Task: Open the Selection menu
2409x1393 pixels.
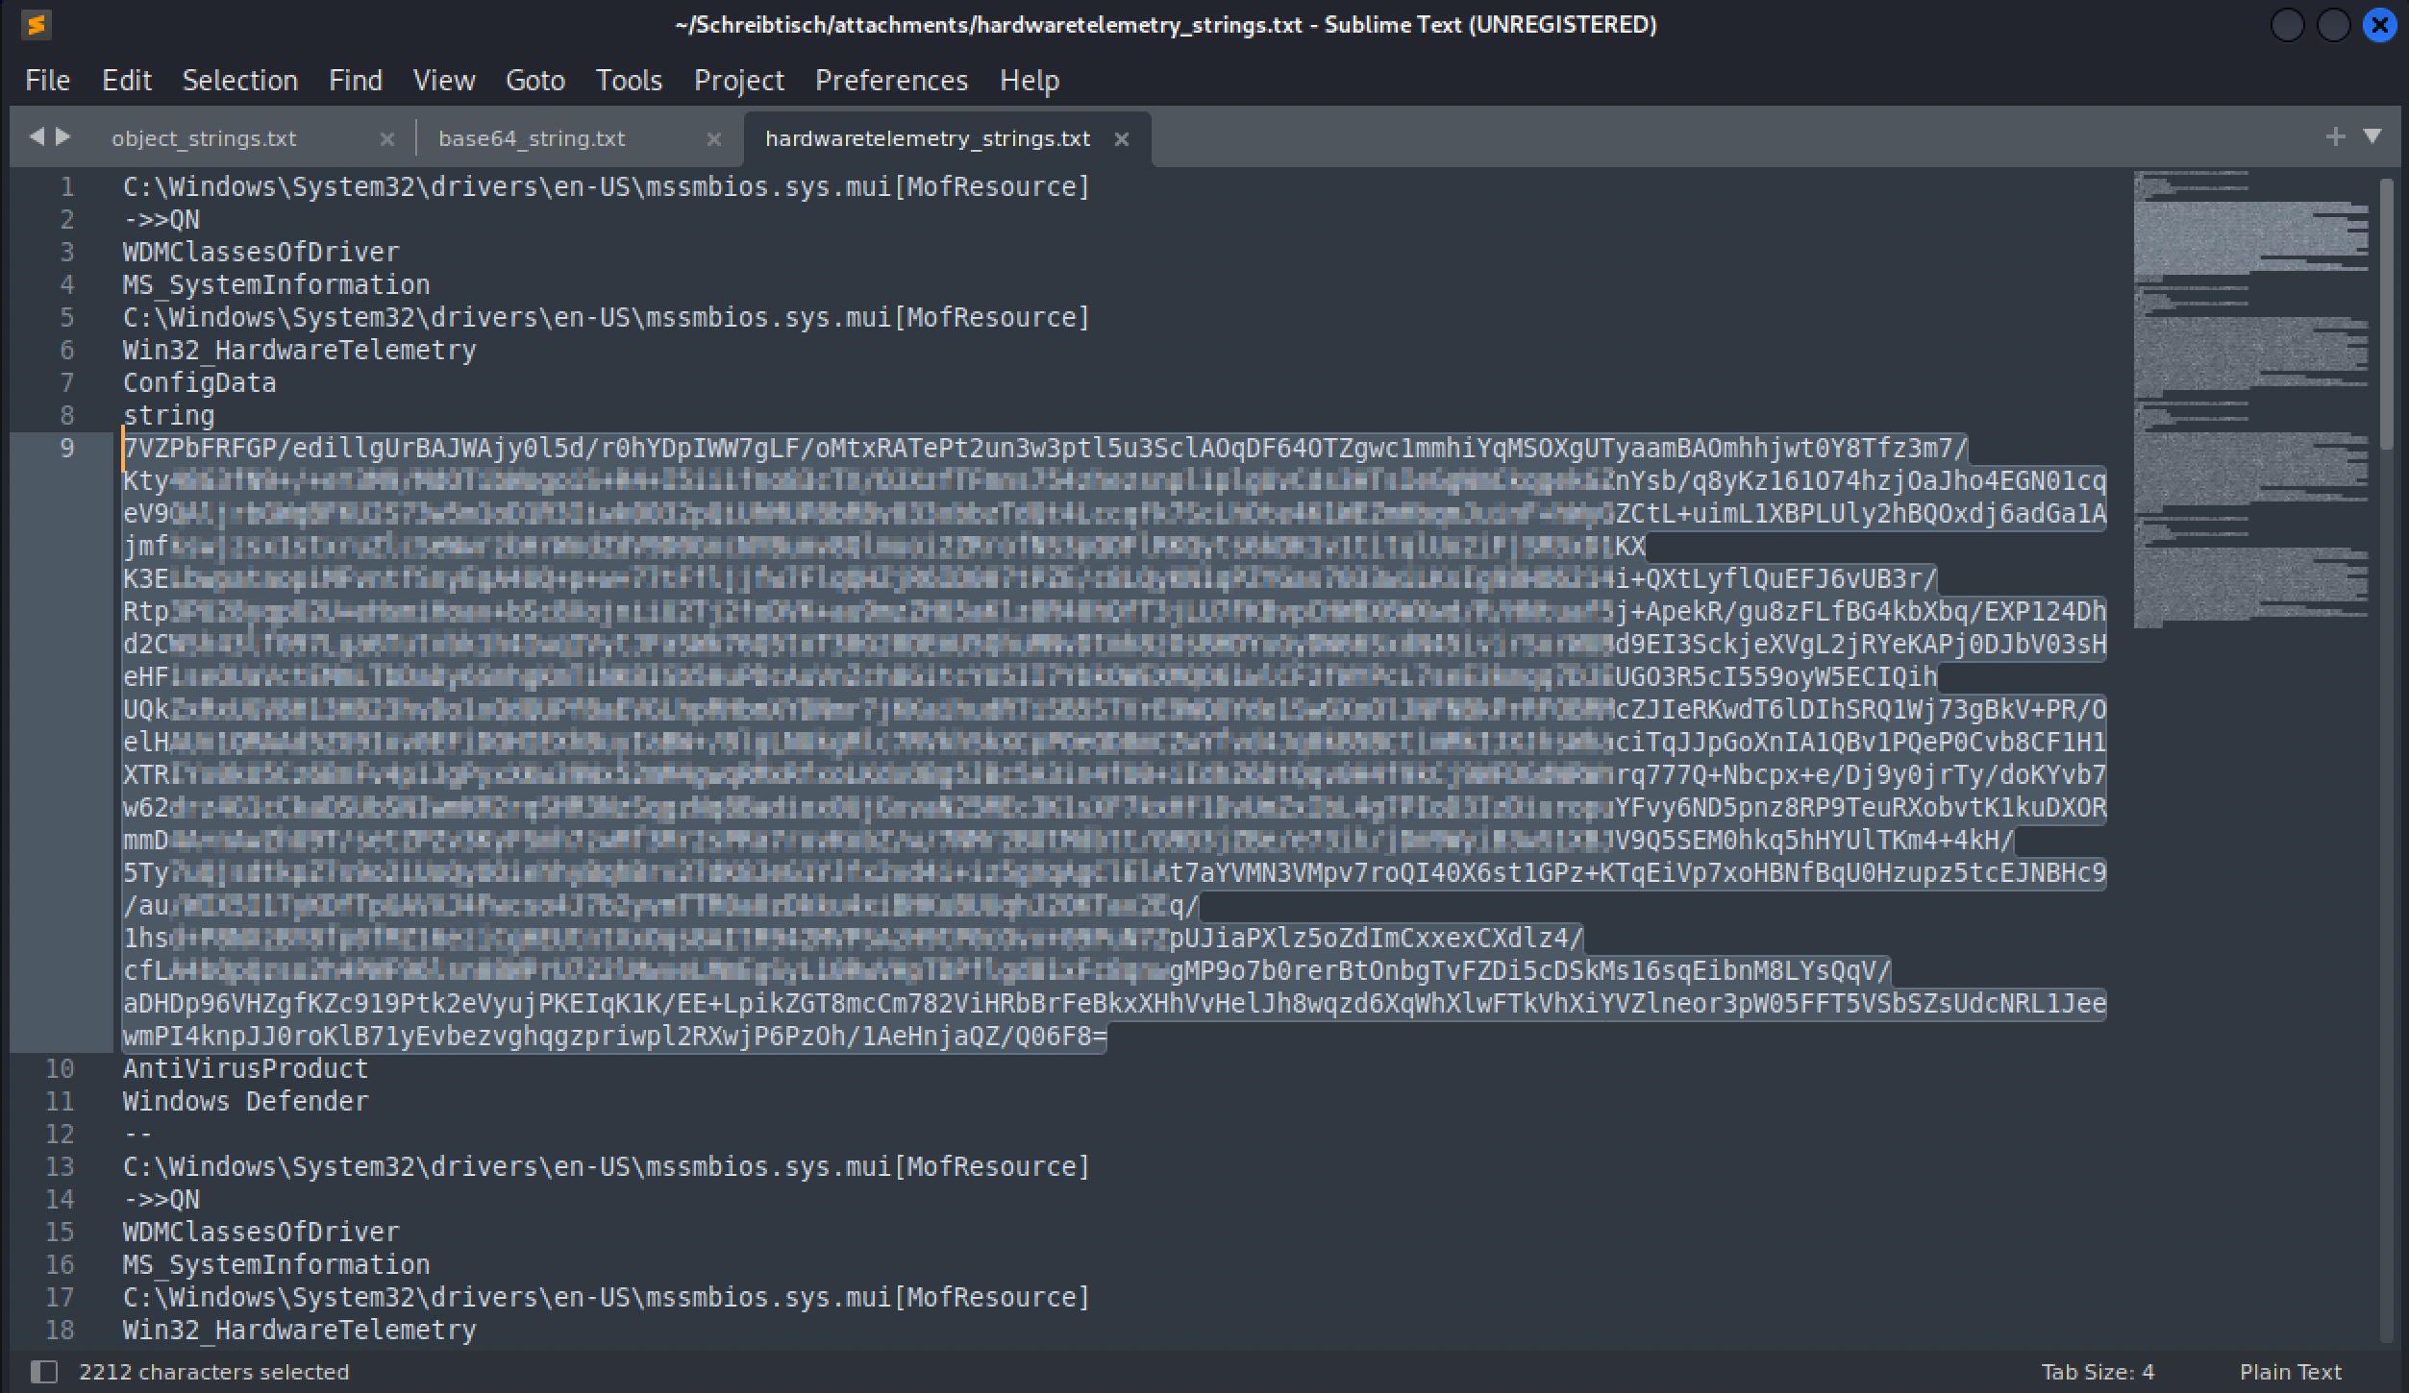Action: pyautogui.click(x=240, y=81)
